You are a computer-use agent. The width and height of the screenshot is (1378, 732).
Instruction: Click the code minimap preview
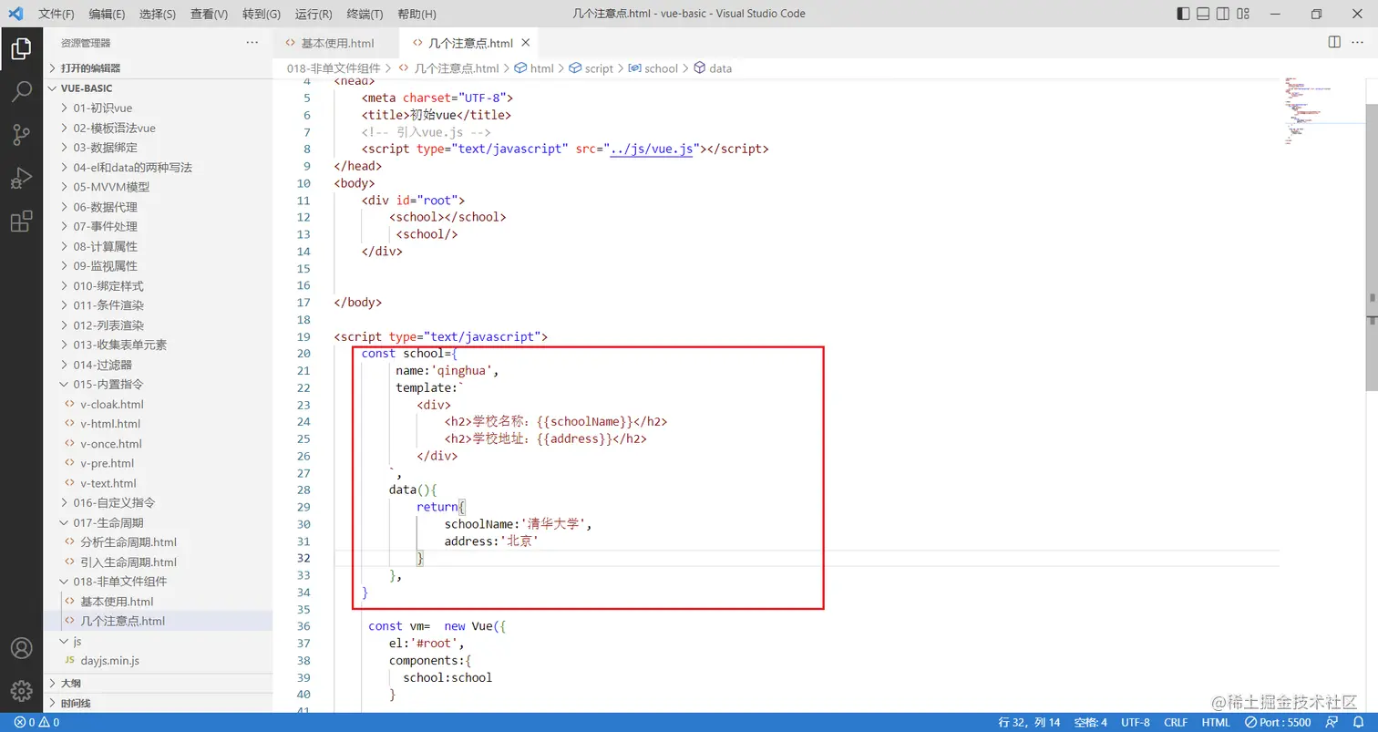coord(1307,111)
